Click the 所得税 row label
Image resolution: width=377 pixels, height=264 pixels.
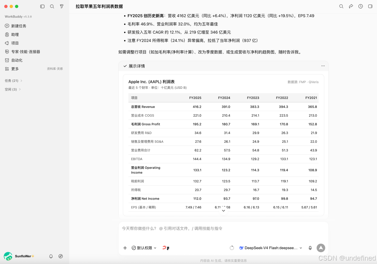click(x=136, y=190)
